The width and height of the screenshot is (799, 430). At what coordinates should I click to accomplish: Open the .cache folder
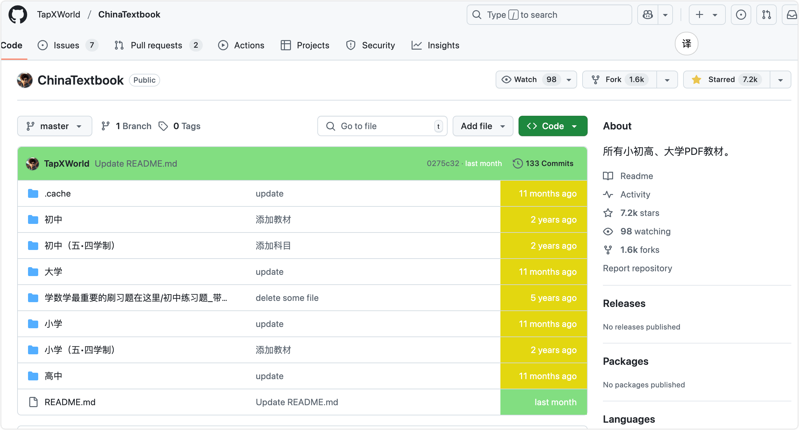[x=58, y=193]
